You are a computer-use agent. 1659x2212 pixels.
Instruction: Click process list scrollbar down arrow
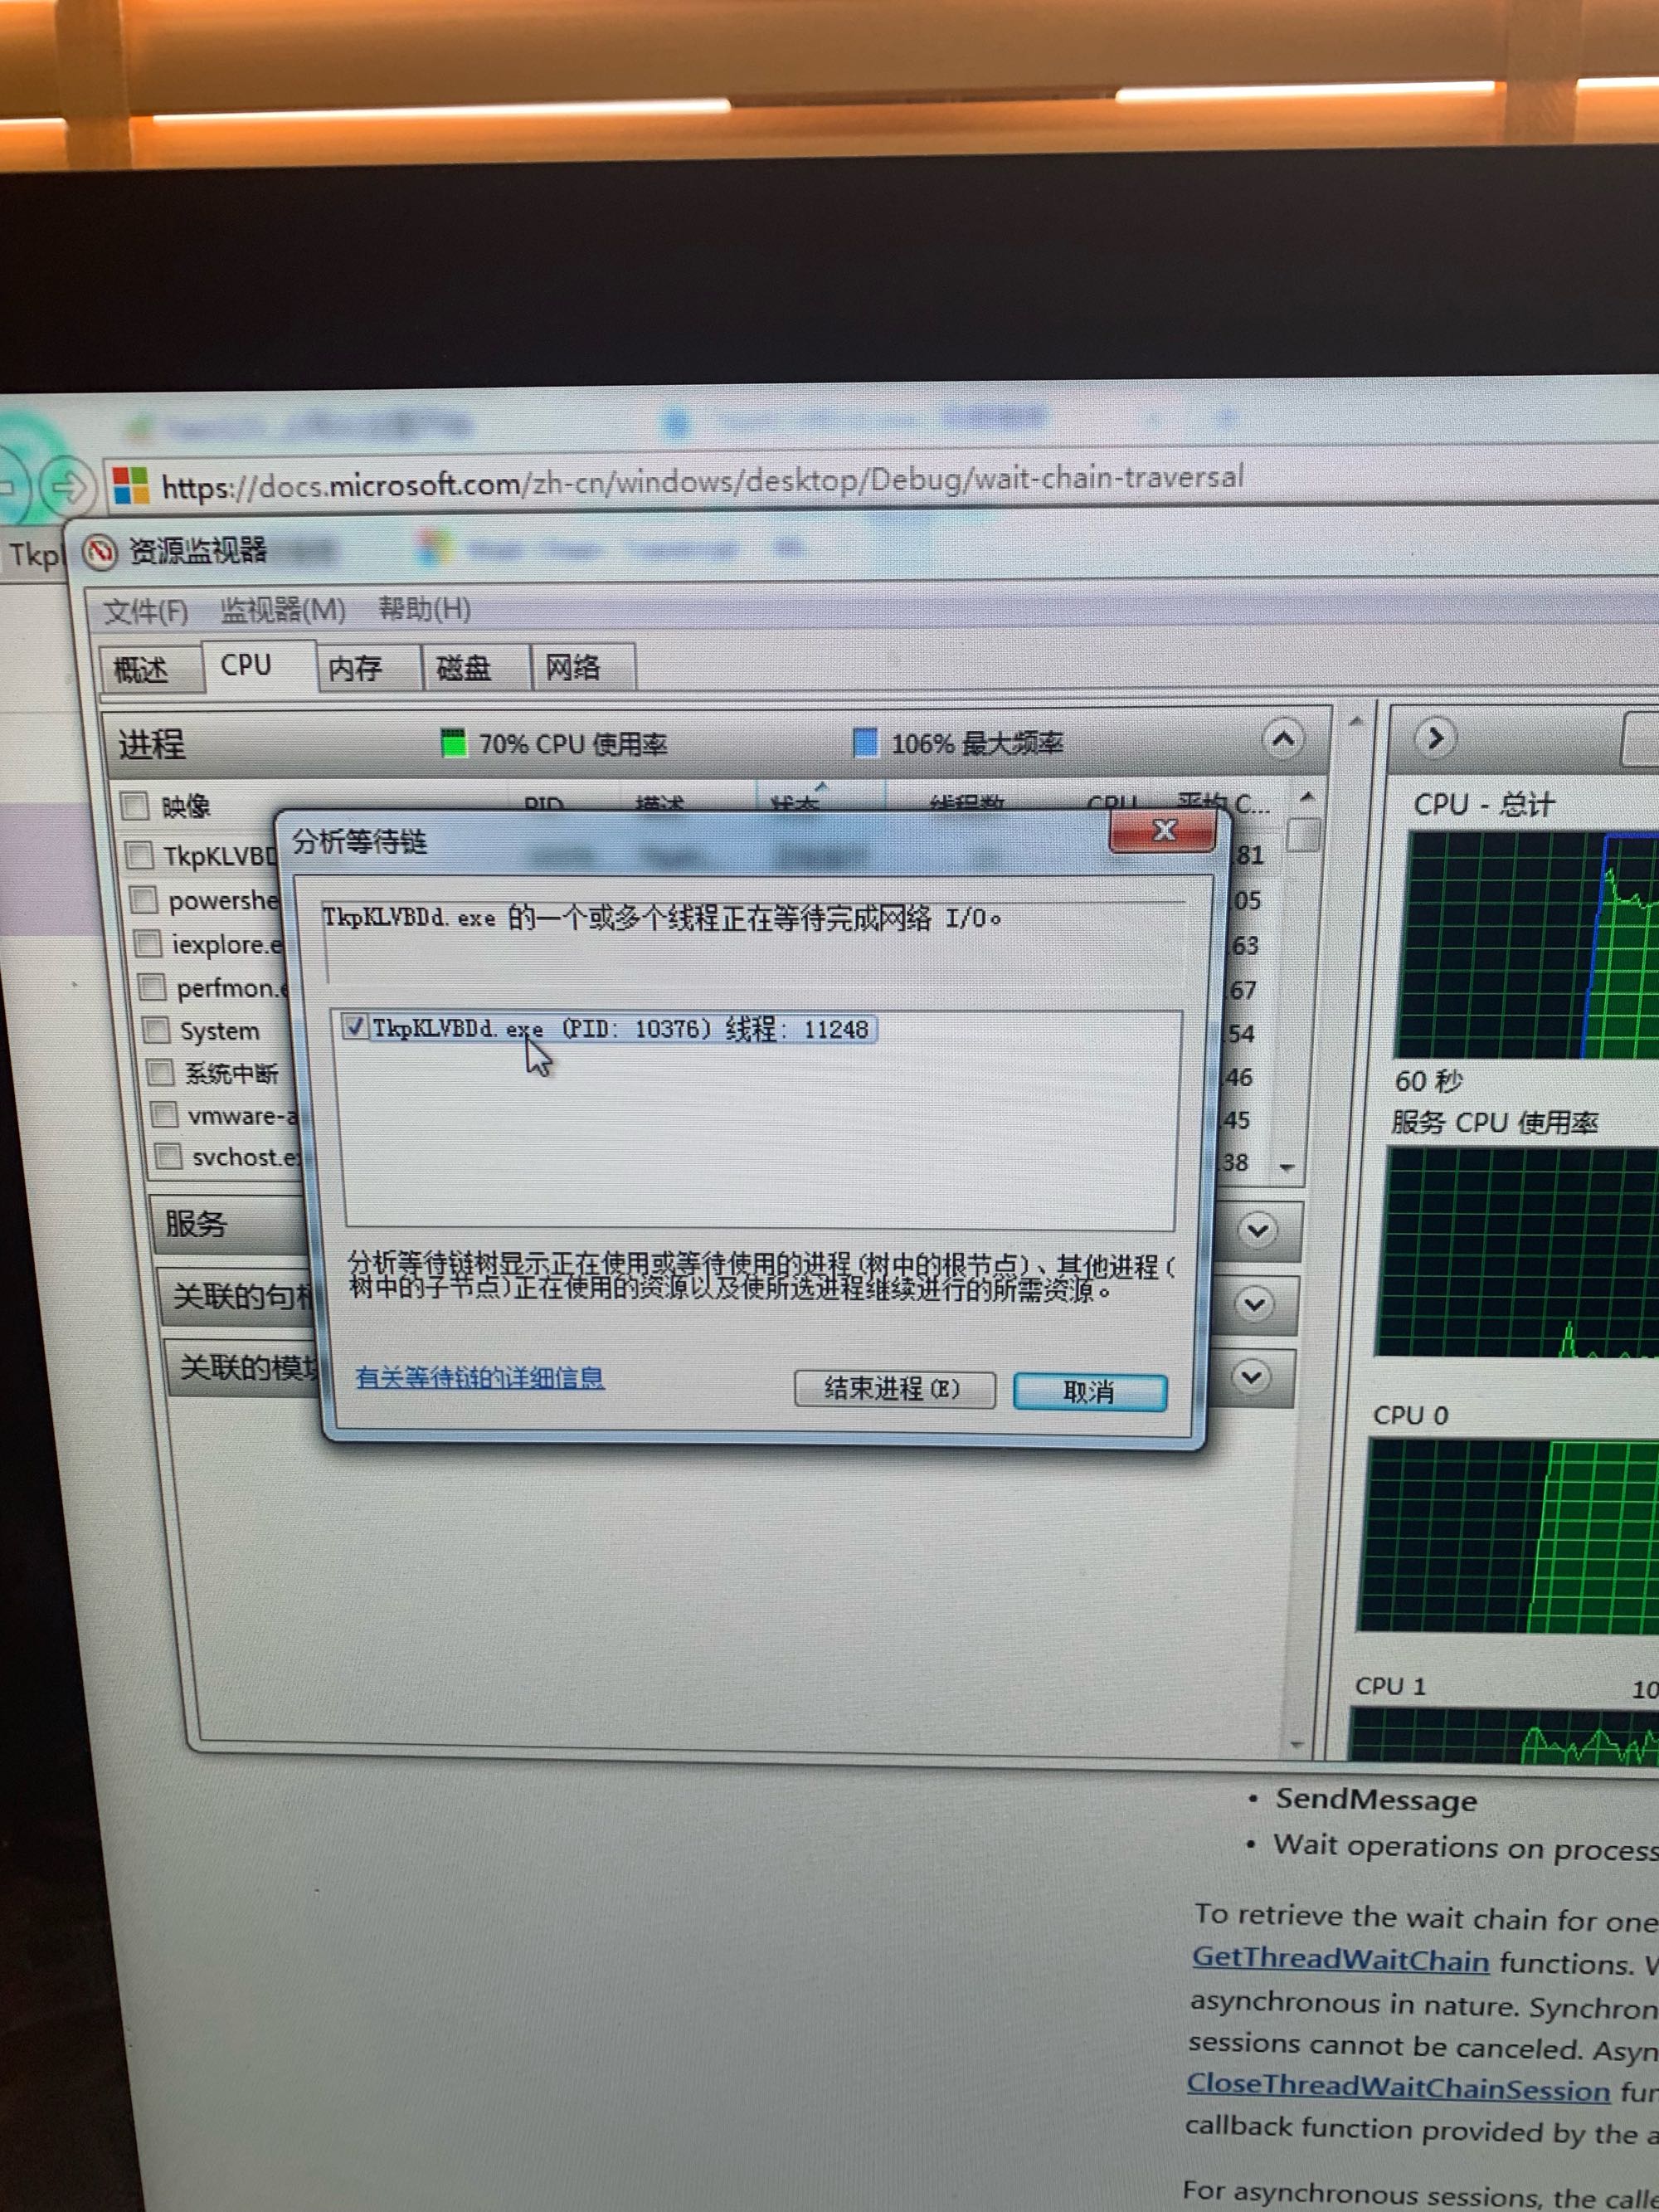click(1288, 1167)
